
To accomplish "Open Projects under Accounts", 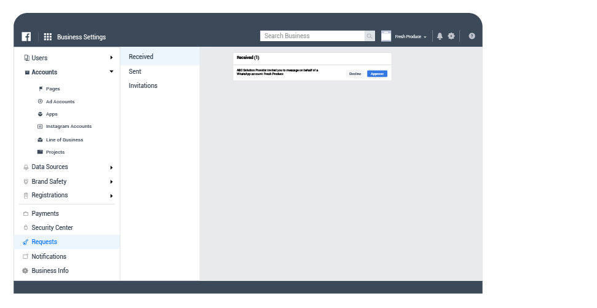I will (55, 152).
